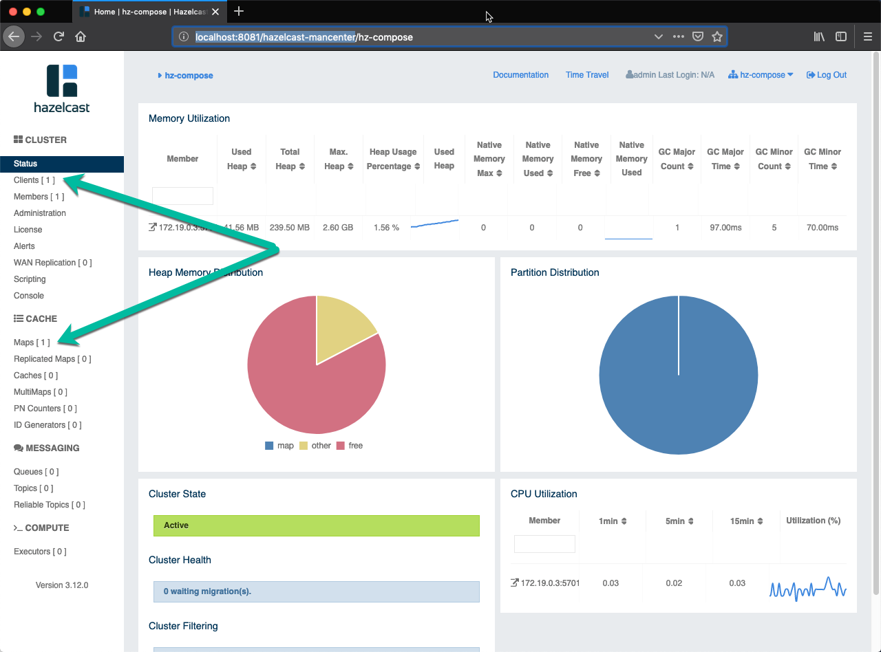Open Reliable Topics [ 0 ]

tap(50, 505)
